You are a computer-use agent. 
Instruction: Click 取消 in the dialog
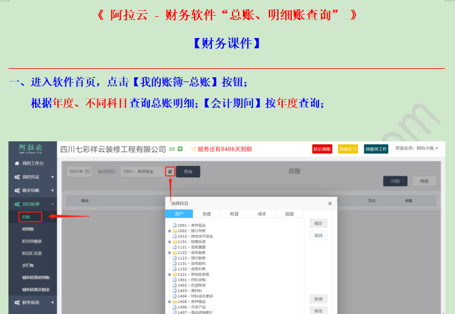point(318,235)
